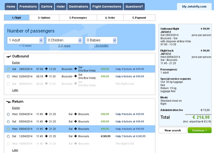
Task: Click the Outbound airplane icon
Action: pos(8,57)
